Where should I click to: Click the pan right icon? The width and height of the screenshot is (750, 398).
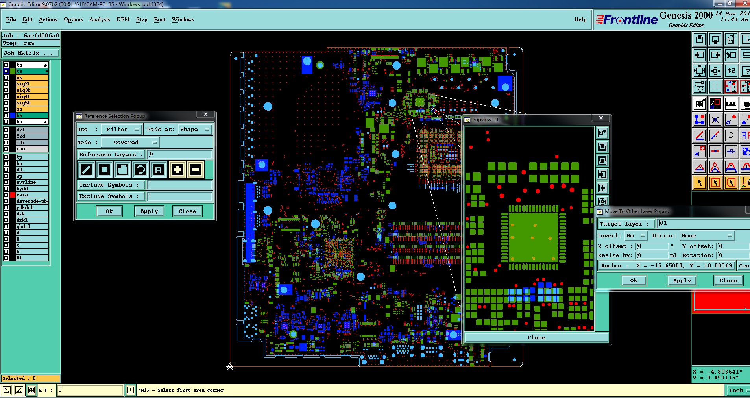[x=715, y=55]
